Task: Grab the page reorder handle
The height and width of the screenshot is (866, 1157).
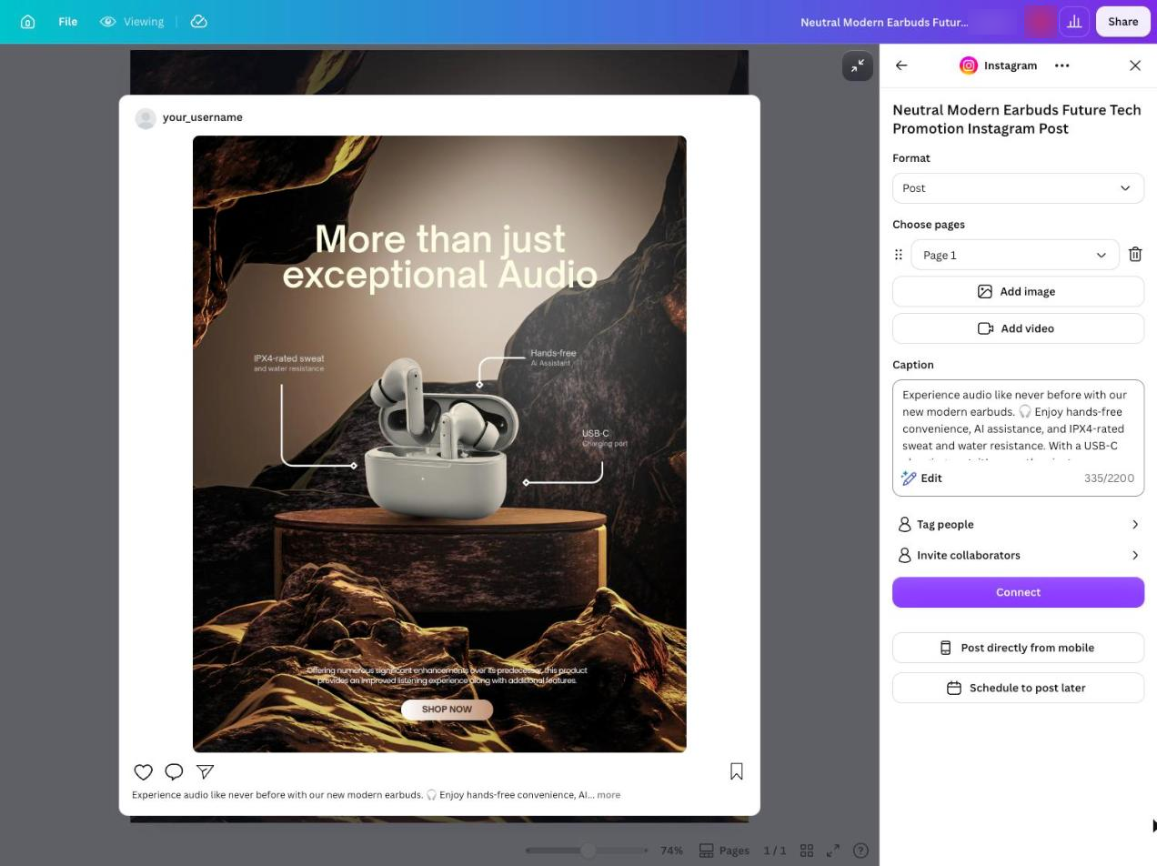Action: click(899, 255)
